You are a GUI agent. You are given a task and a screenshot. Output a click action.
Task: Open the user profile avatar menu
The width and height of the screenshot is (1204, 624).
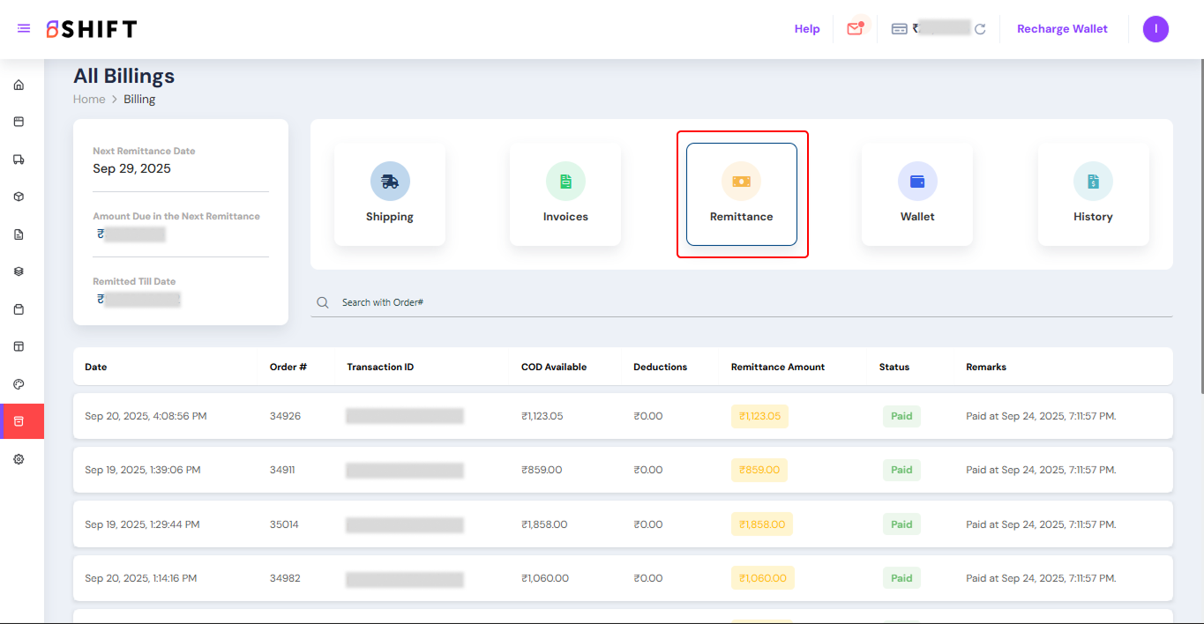pyautogui.click(x=1155, y=29)
